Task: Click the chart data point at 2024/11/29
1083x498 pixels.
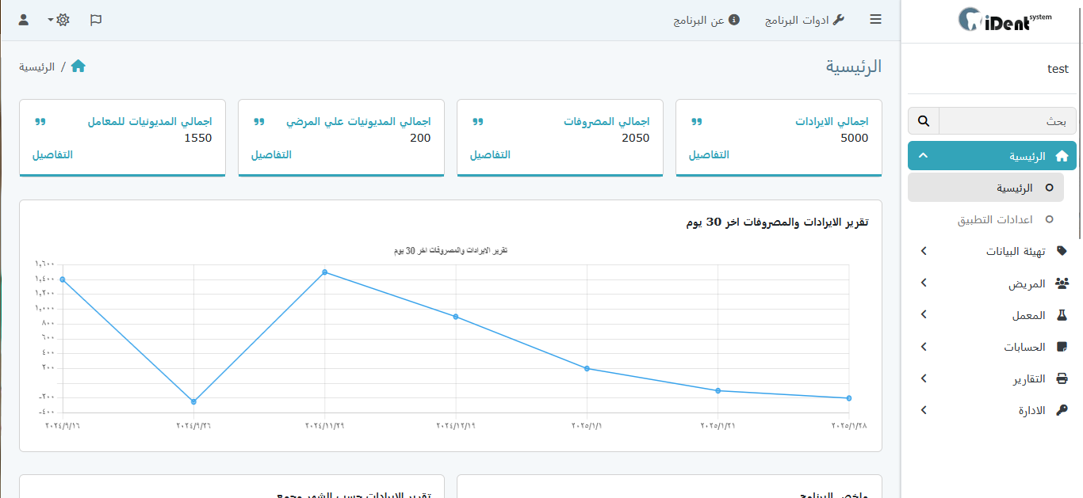Action: (x=325, y=272)
